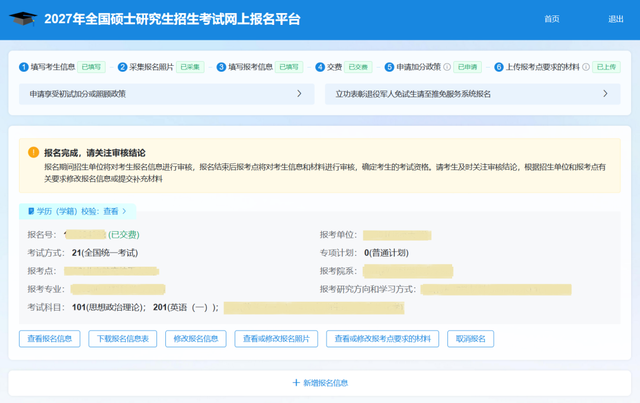Click the platform title 2027年全国硕士研究生招生考试网上报名平台
The width and height of the screenshot is (640, 403).
point(172,19)
